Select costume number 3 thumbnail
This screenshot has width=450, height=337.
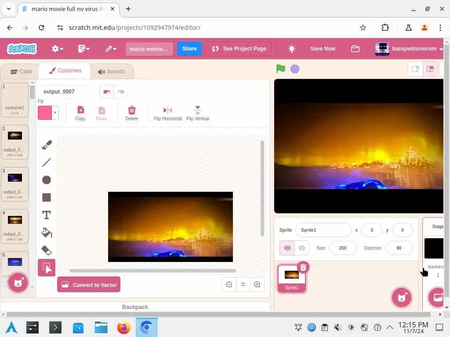[x=15, y=184]
